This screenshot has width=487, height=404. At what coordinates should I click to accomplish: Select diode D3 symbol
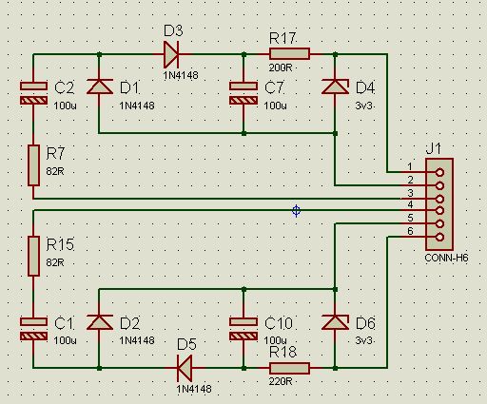[x=171, y=54]
